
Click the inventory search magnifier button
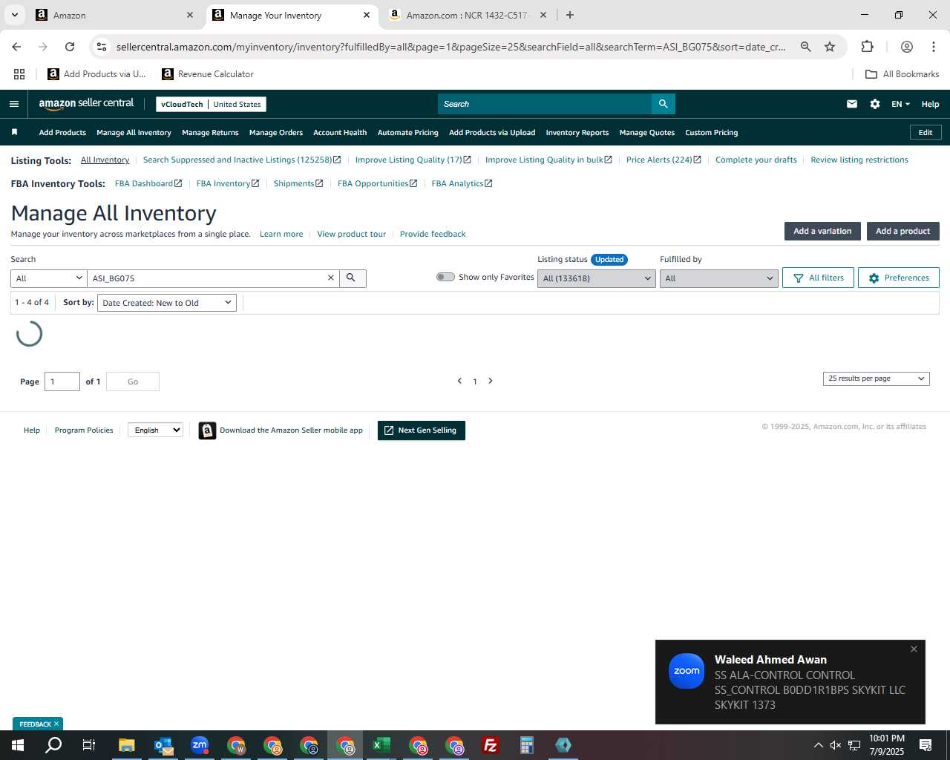pyautogui.click(x=352, y=278)
